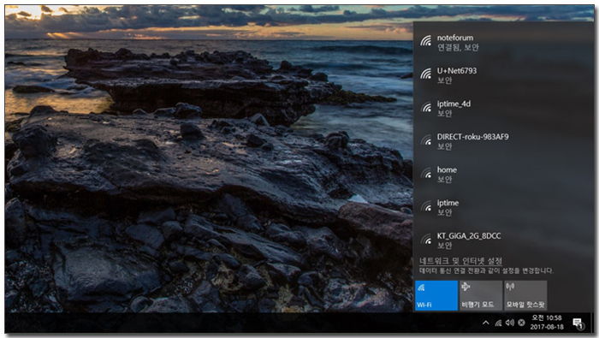The width and height of the screenshot is (599, 338).
Task: Click the tray icon with X mark
Action: click(x=521, y=323)
